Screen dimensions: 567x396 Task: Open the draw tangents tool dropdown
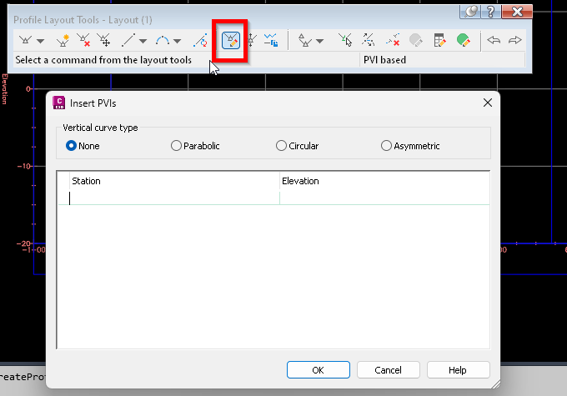tap(41, 41)
